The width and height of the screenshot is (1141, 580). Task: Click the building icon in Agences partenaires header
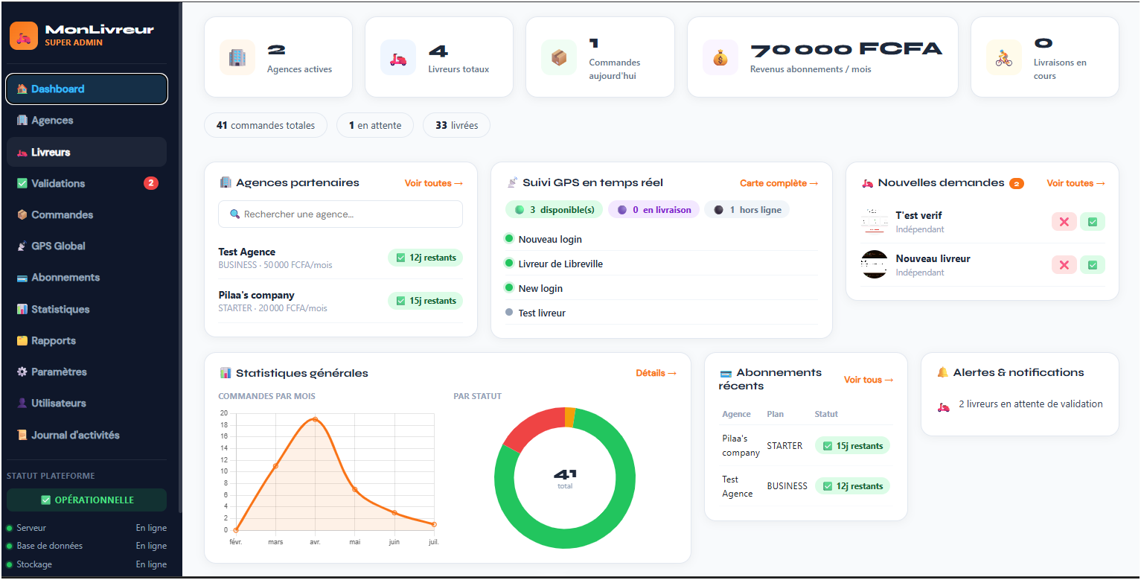click(226, 182)
